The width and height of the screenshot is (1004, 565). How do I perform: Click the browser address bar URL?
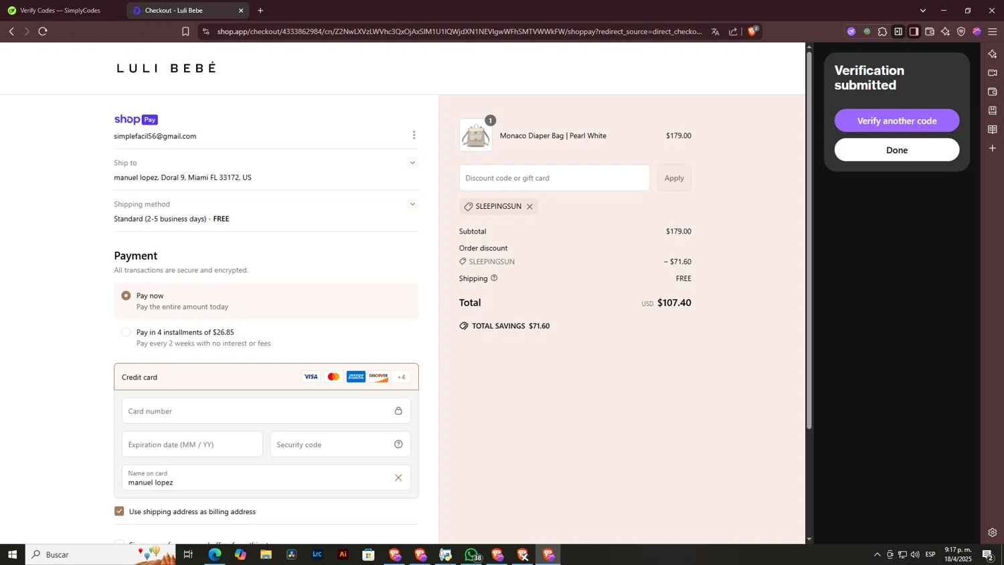[459, 31]
